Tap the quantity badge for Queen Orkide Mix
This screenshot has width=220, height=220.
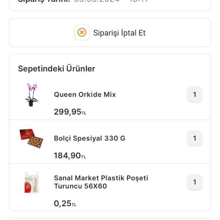click(195, 95)
